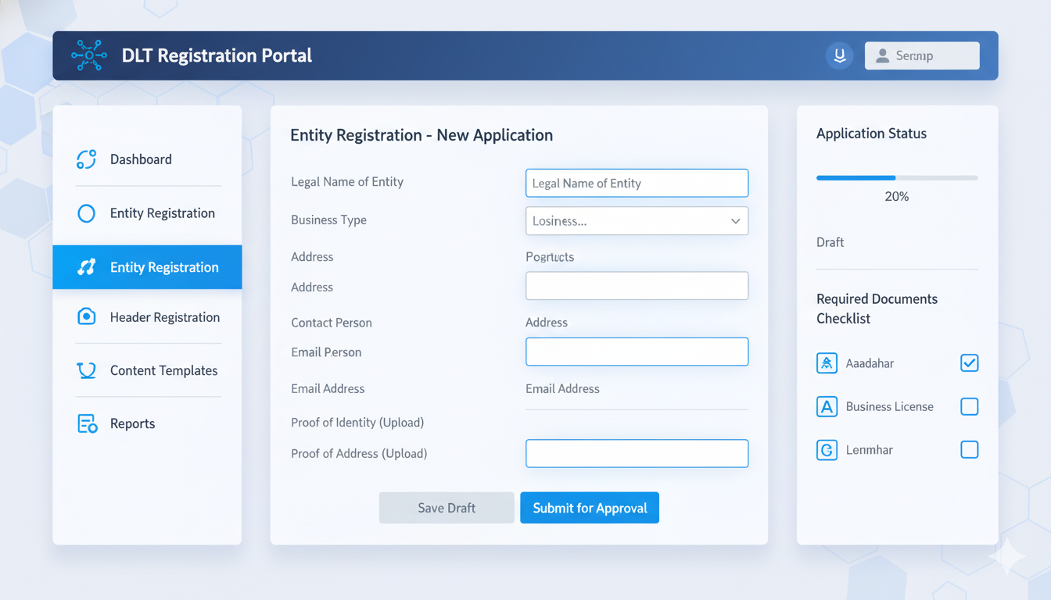1051x600 pixels.
Task: Click the Save Draft button
Action: coord(446,508)
